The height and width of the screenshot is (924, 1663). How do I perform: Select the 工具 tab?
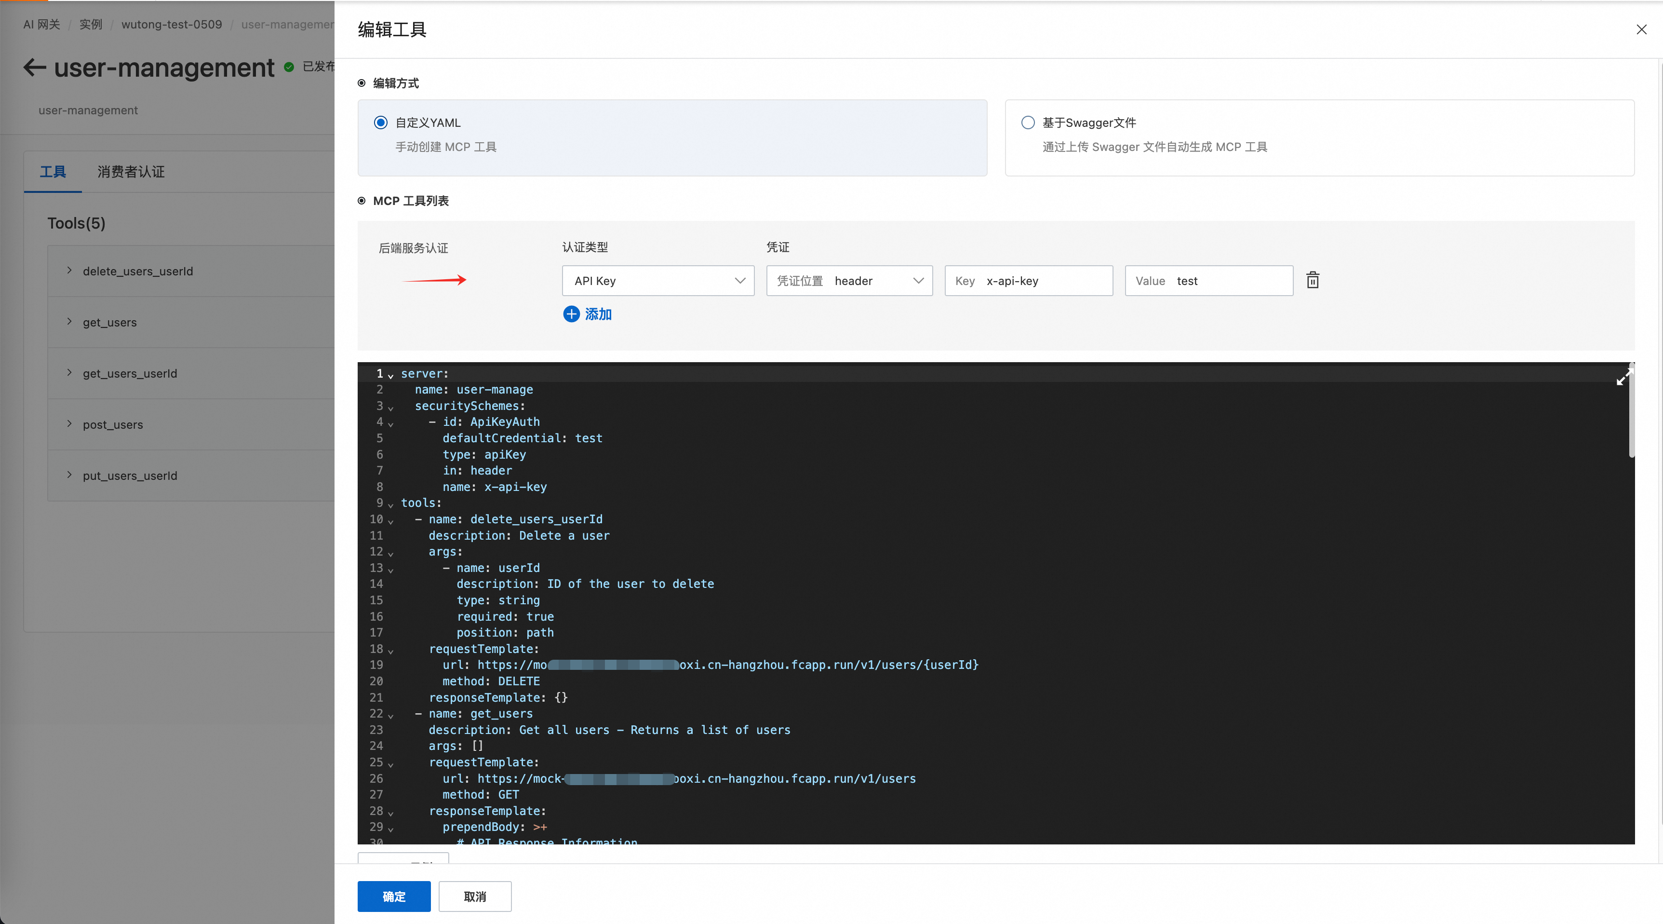coord(53,172)
